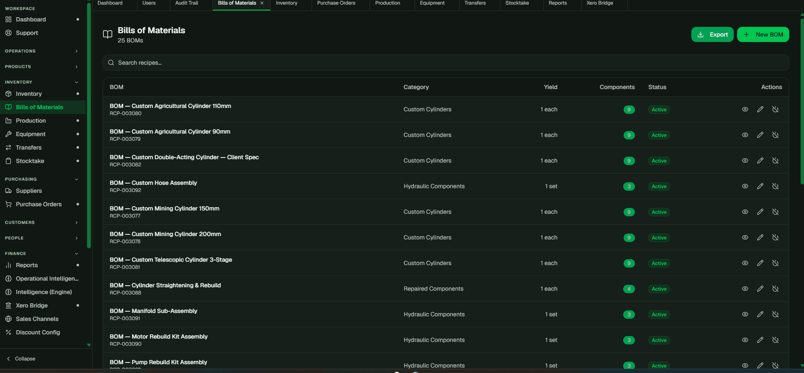Deactivate the Manifold Sub-Assembly BOM
Screen dimensions: 804x373
point(775,314)
